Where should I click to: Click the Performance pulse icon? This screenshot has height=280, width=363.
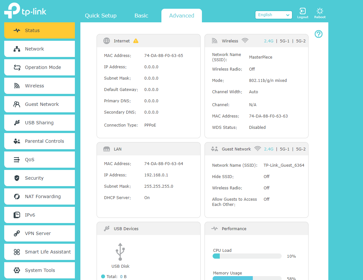pyautogui.click(x=215, y=229)
